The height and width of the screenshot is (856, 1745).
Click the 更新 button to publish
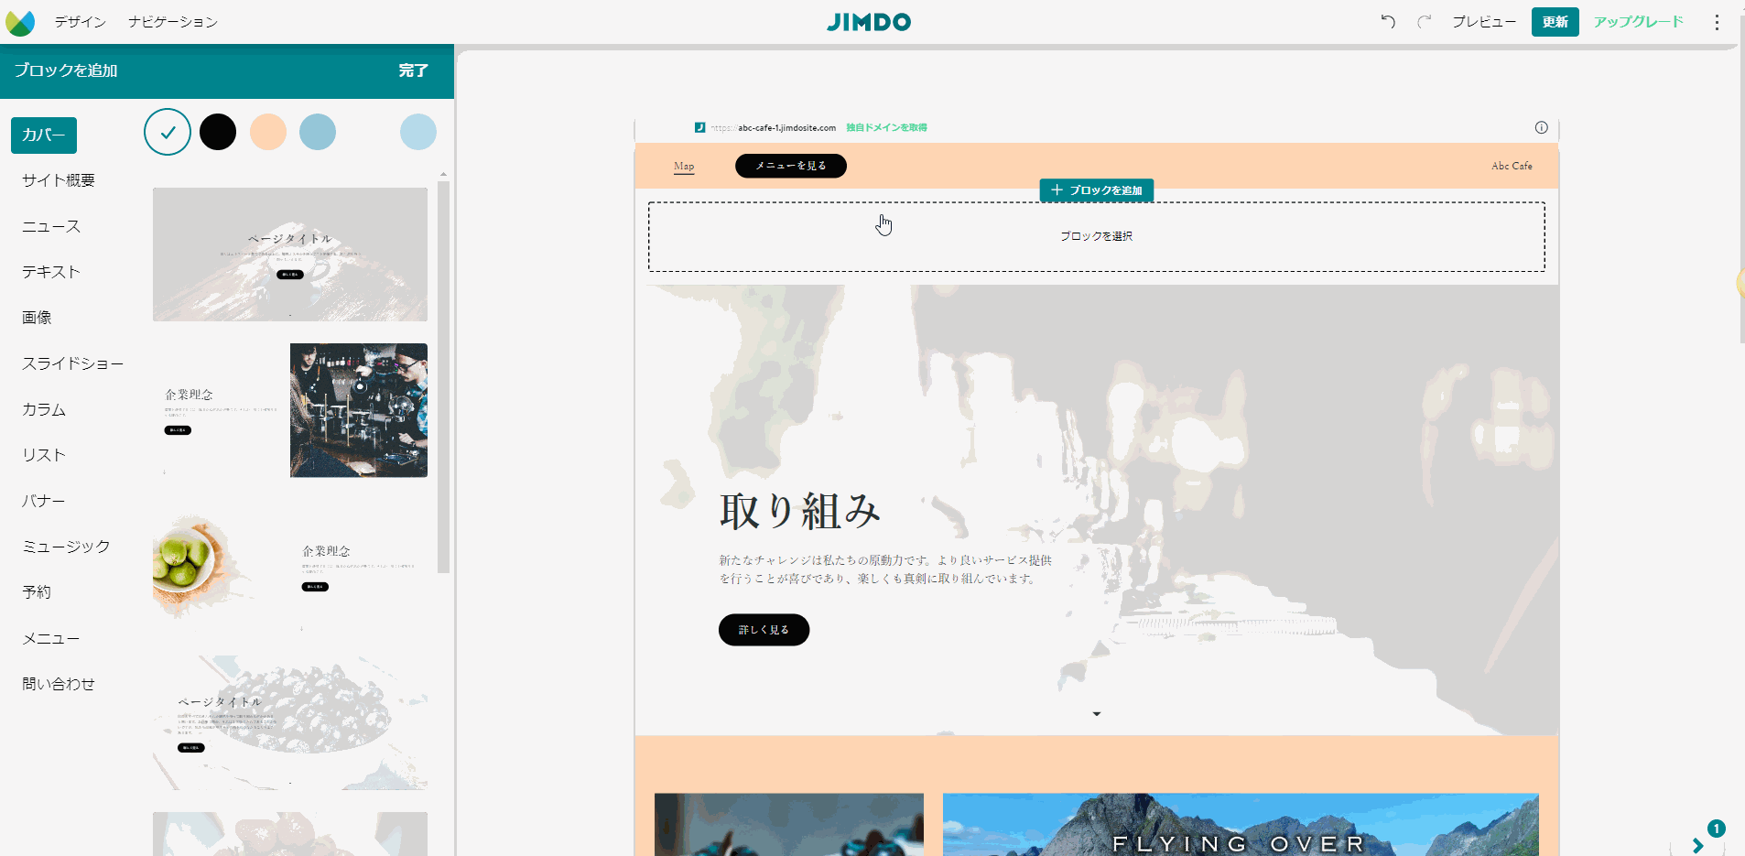[x=1554, y=22]
